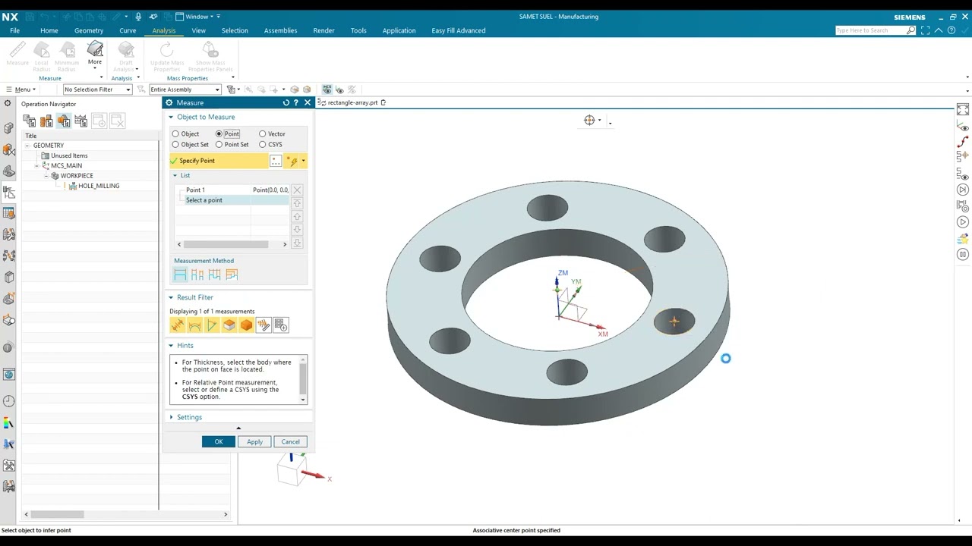Screen dimensions: 972x546
Task: Open the Clock history icon in sidebar
Action: point(9,401)
